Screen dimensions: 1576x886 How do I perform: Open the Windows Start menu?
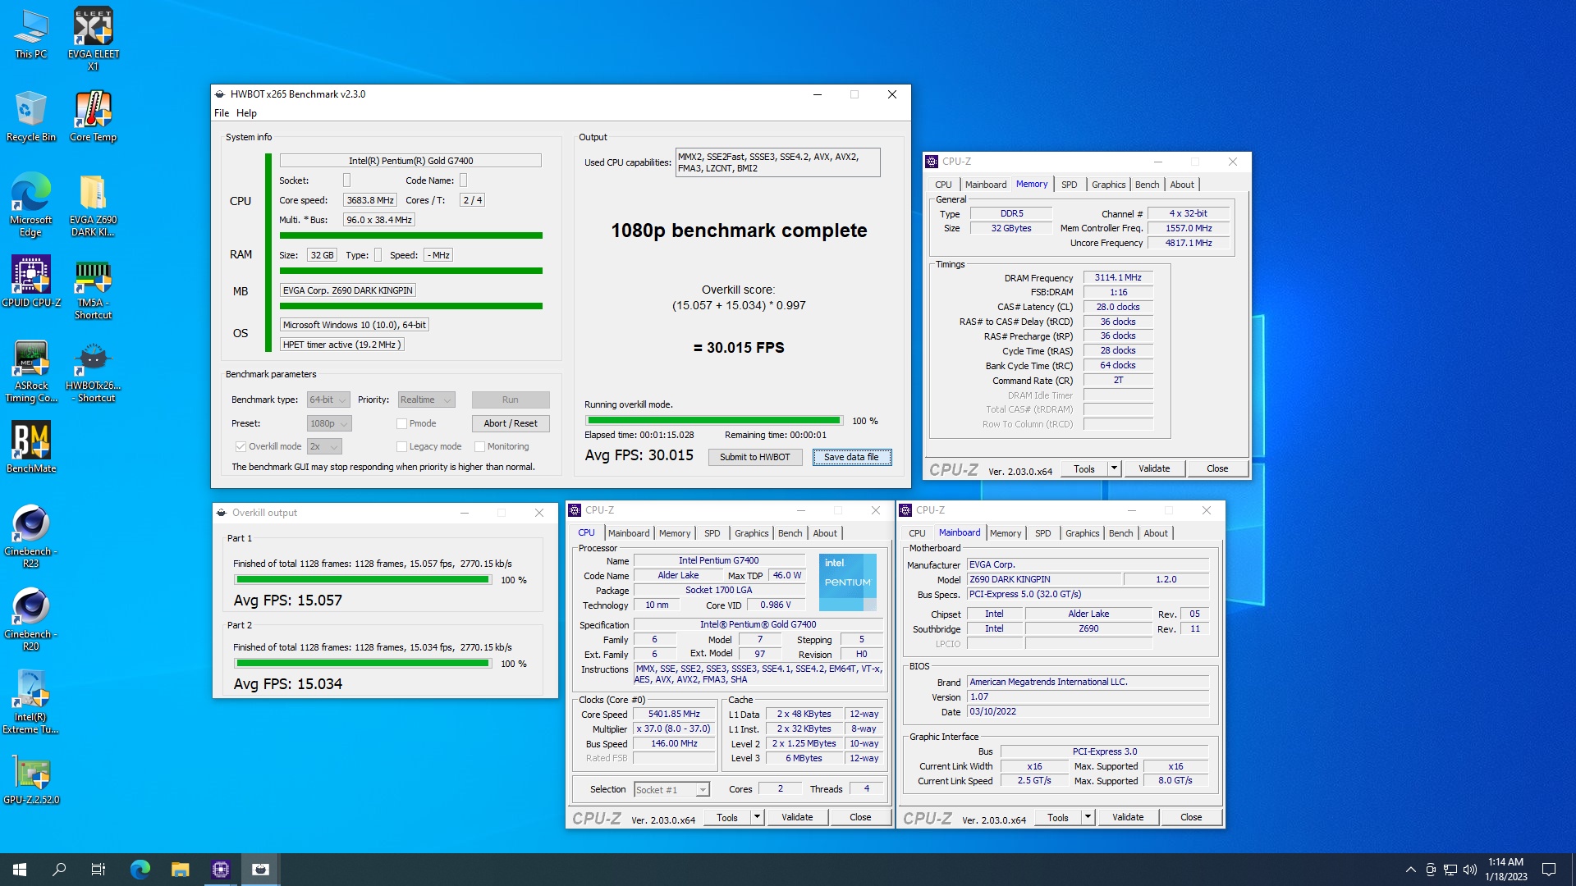(x=20, y=870)
